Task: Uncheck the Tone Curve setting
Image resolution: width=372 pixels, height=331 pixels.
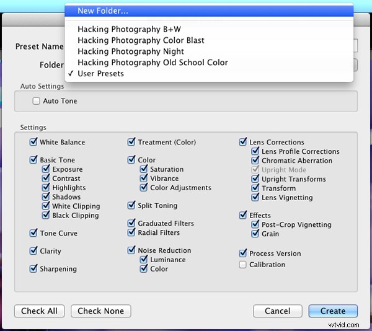Action: coord(33,233)
